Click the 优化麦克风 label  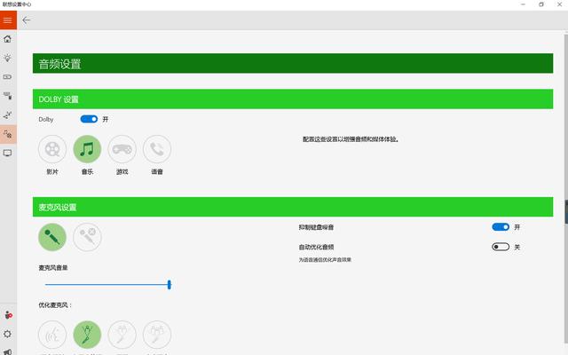(55, 305)
